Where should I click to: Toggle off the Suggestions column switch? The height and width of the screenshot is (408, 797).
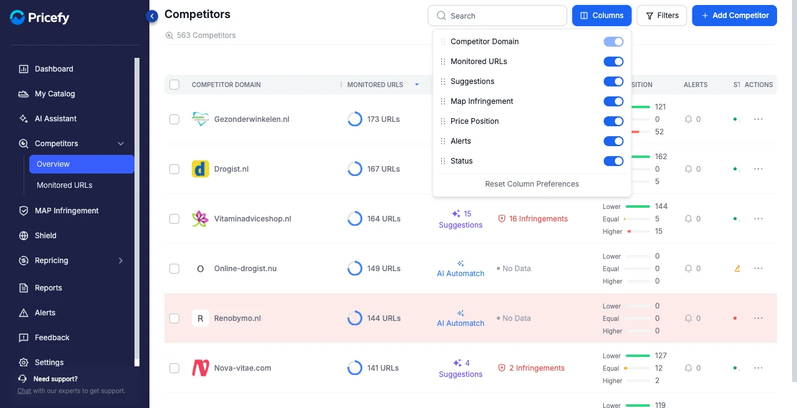[x=613, y=81]
